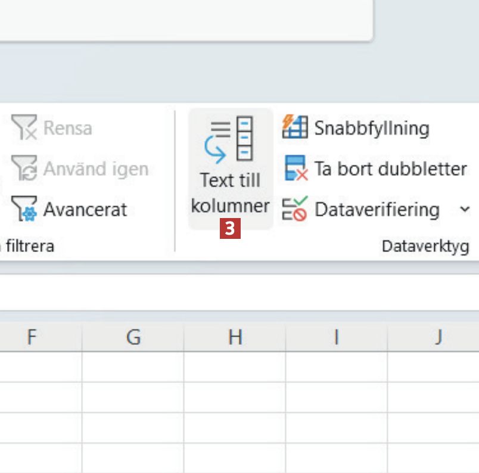Screen dimensions: 479x473
Task: Select the first visible cell in column G
Action: point(133,367)
